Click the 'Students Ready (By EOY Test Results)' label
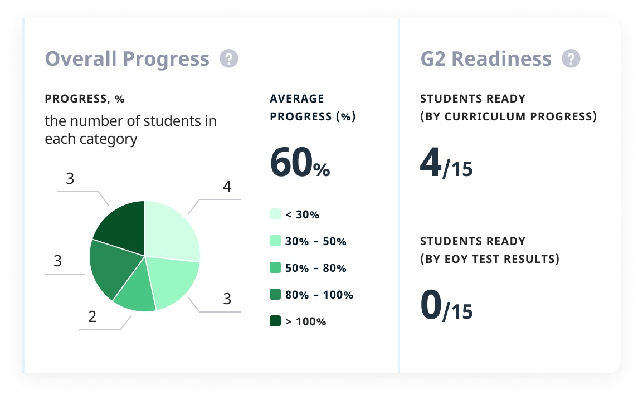The image size is (643, 400). 490,250
